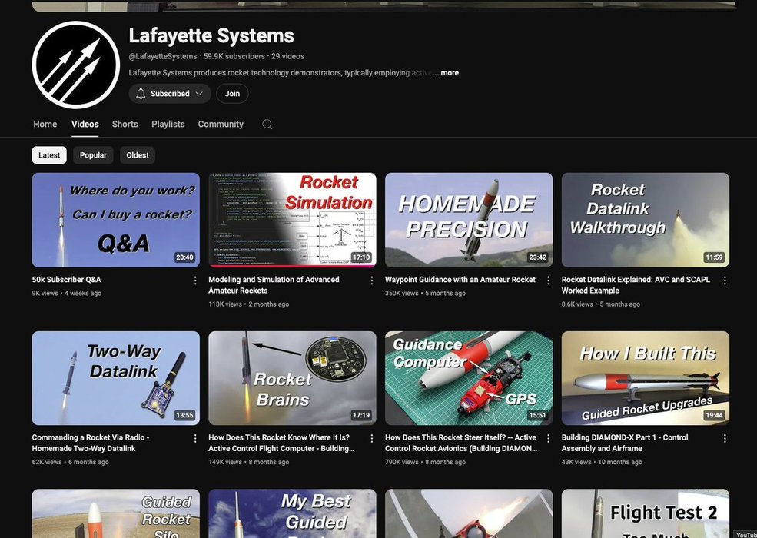This screenshot has height=538, width=757.
Task: Click the 59.9K subscribers count
Action: click(x=234, y=57)
